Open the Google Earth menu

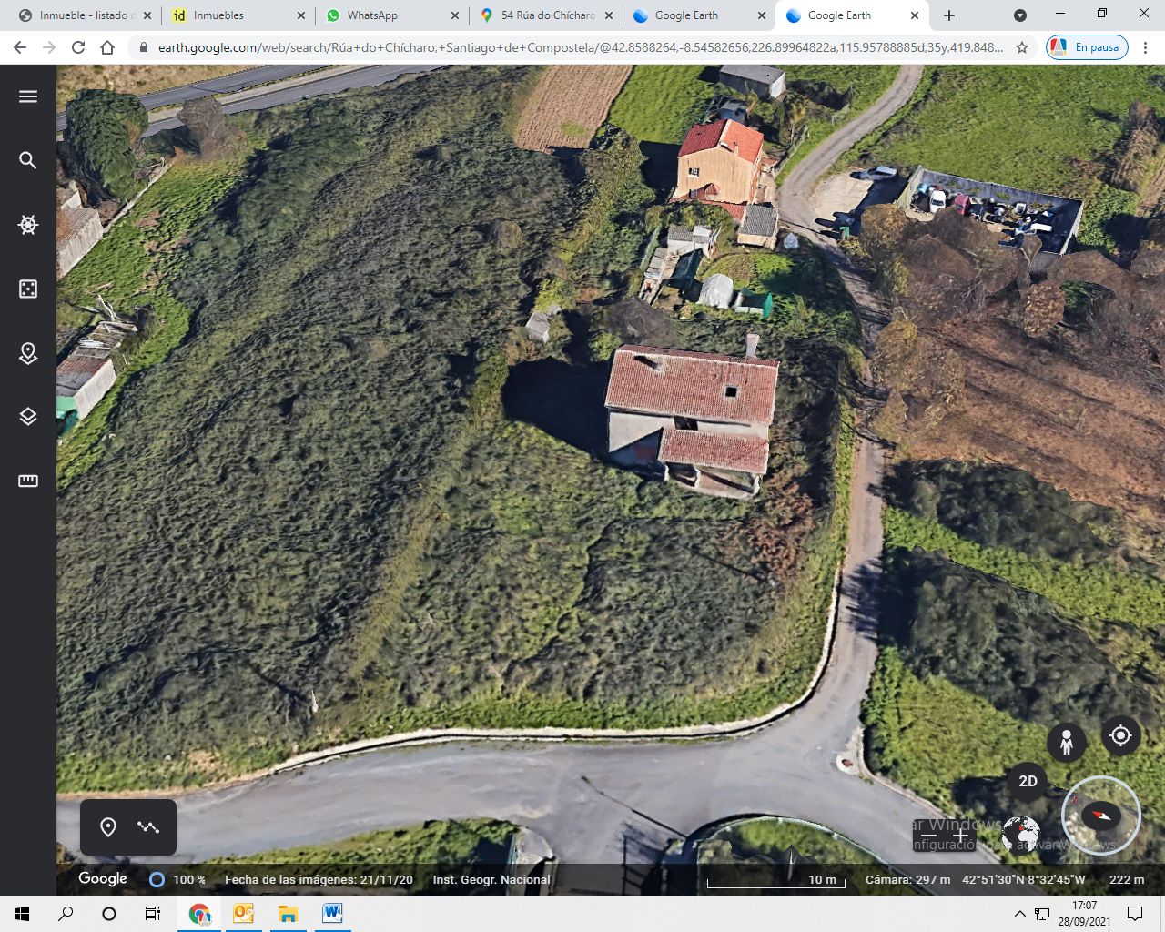[x=27, y=96]
